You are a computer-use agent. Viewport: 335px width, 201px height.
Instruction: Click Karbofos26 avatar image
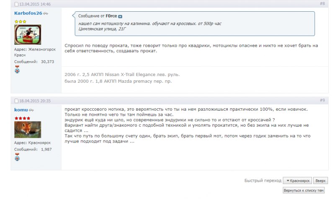click(28, 35)
